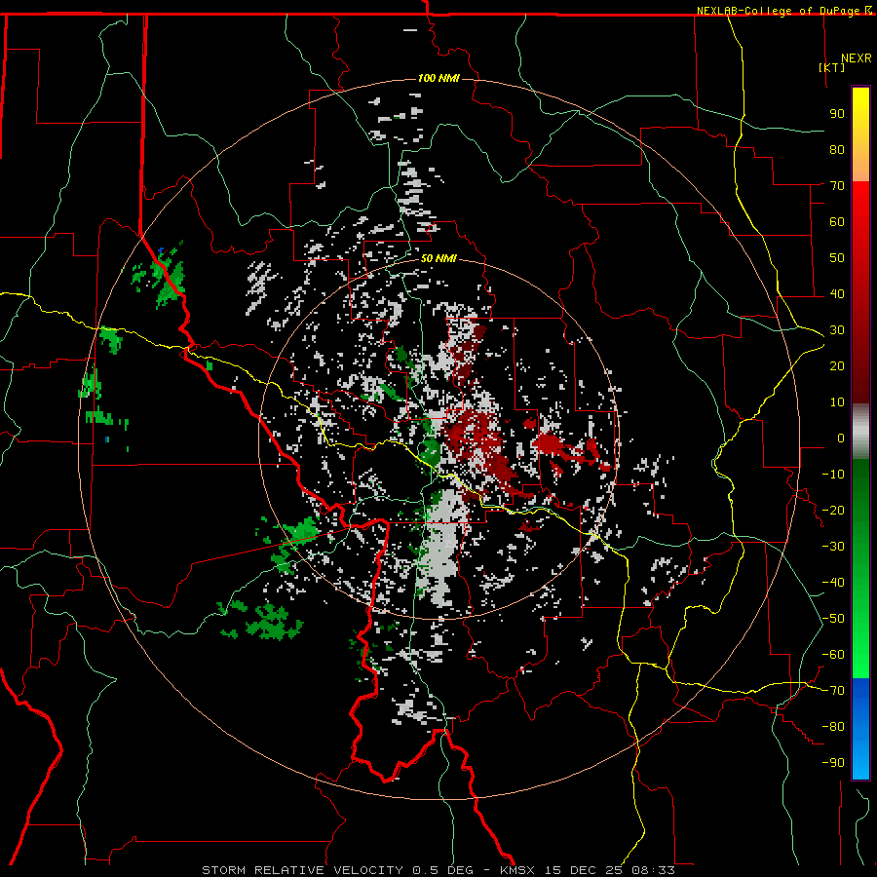Click the positive 70 value on the velocity scale
The height and width of the screenshot is (877, 877).
(x=837, y=186)
